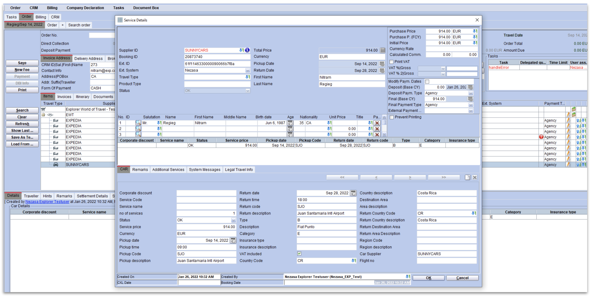
Task: Open the Legal Travel Info tab
Action: 239,170
